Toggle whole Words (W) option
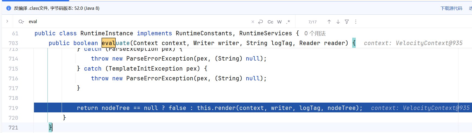 pos(279,22)
